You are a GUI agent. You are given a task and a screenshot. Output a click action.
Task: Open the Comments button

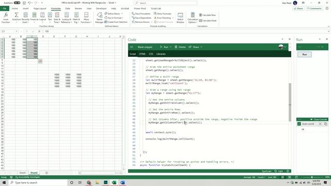point(314,9)
